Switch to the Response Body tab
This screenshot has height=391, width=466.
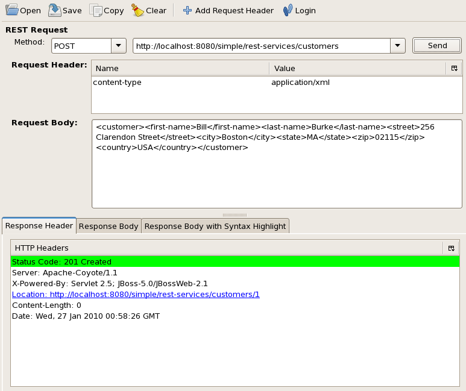pos(109,226)
